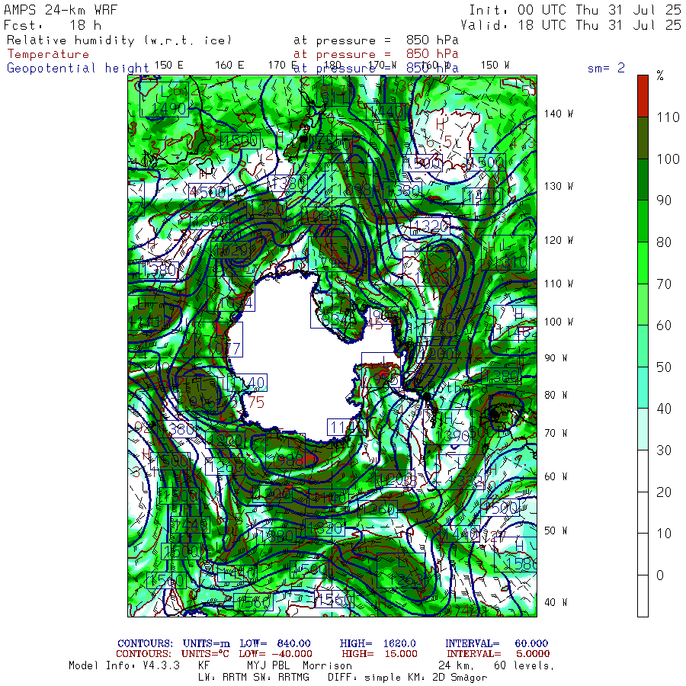
Task: Click the '70 W' longitude label
Action: click(x=556, y=433)
